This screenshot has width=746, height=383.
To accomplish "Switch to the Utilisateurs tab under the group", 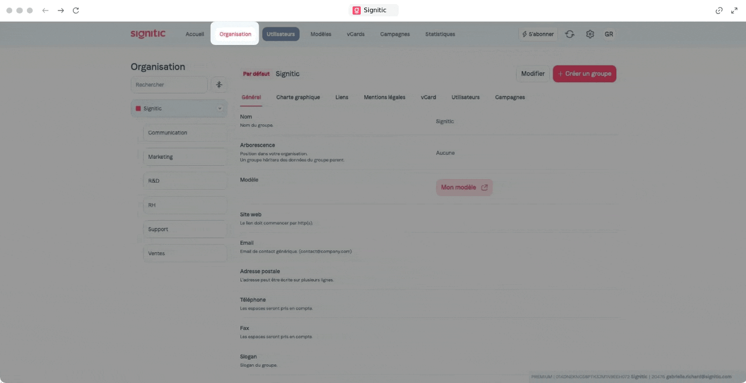I will click(466, 98).
